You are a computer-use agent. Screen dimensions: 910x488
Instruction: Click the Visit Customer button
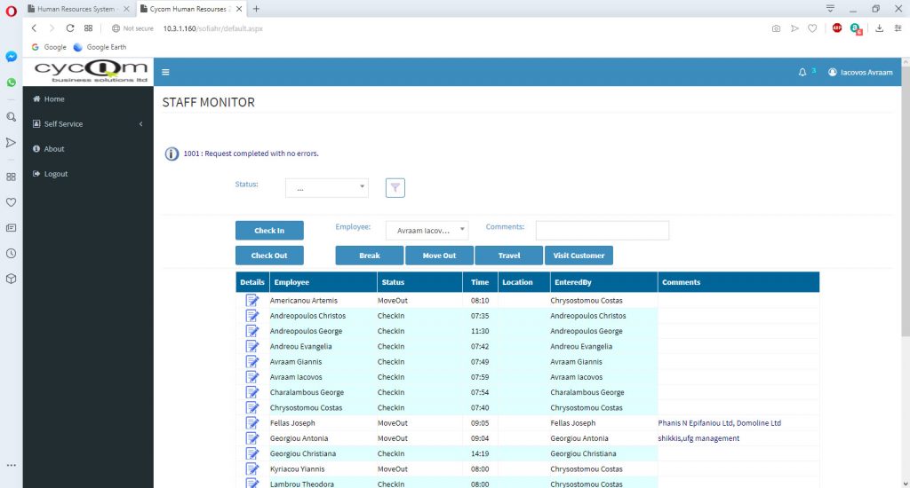tap(579, 256)
